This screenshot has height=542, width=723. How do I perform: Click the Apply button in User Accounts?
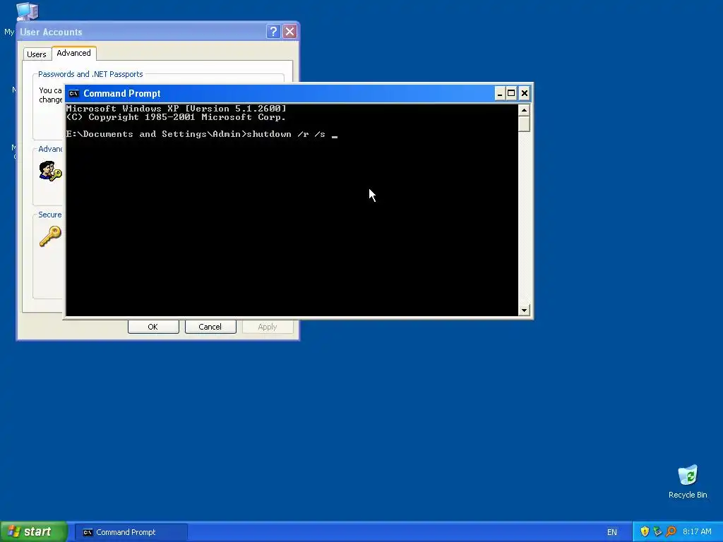[x=268, y=327]
